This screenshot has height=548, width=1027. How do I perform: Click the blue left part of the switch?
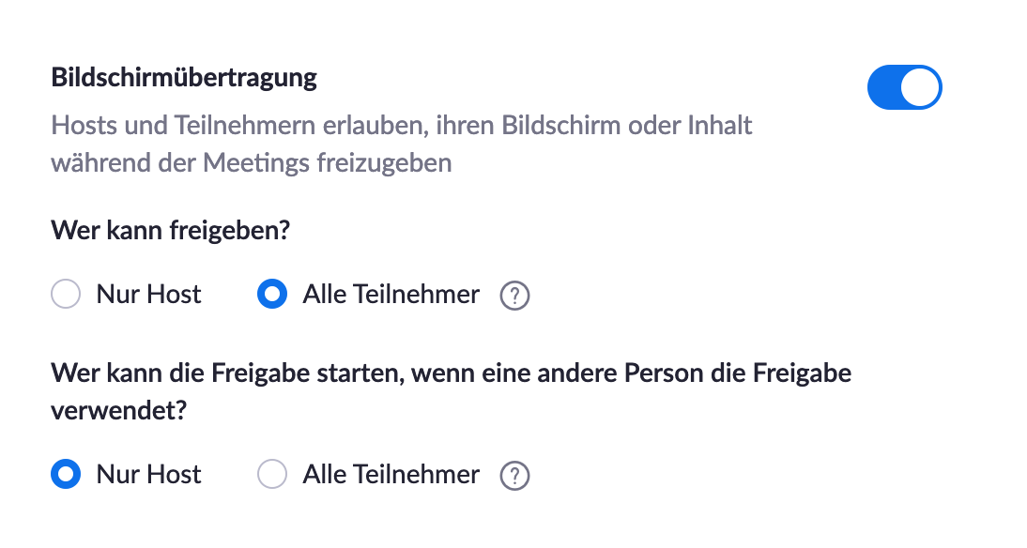884,87
